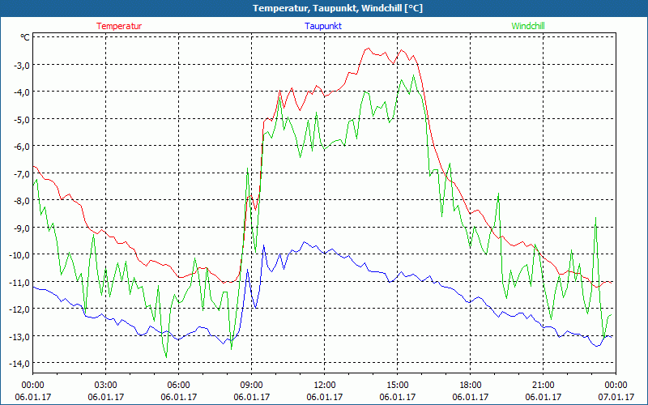
Task: Click the -9,0 y-axis value
Action: tap(21, 228)
